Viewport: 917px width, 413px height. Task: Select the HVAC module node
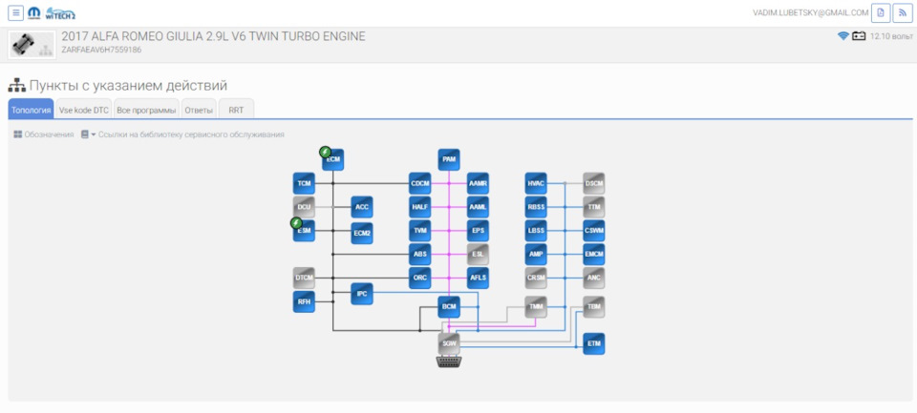click(x=536, y=183)
